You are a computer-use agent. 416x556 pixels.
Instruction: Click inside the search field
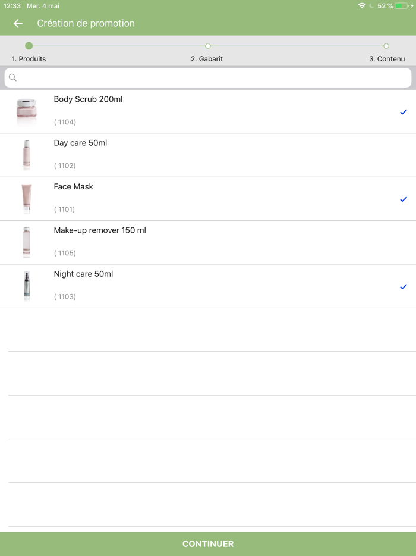(208, 77)
